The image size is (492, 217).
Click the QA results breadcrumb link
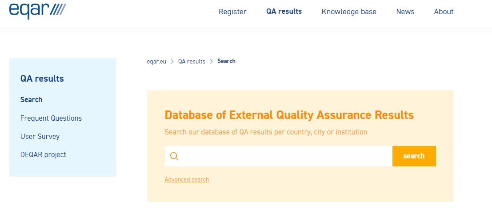point(192,61)
